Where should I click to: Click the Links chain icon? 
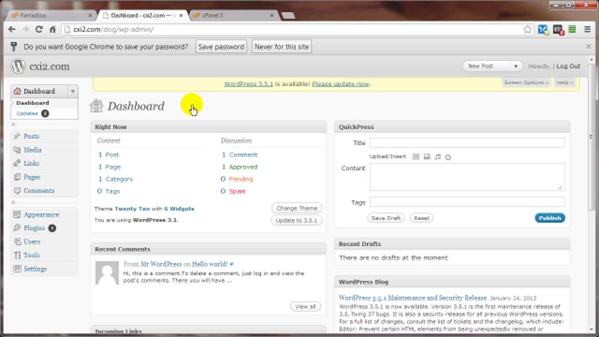17,163
